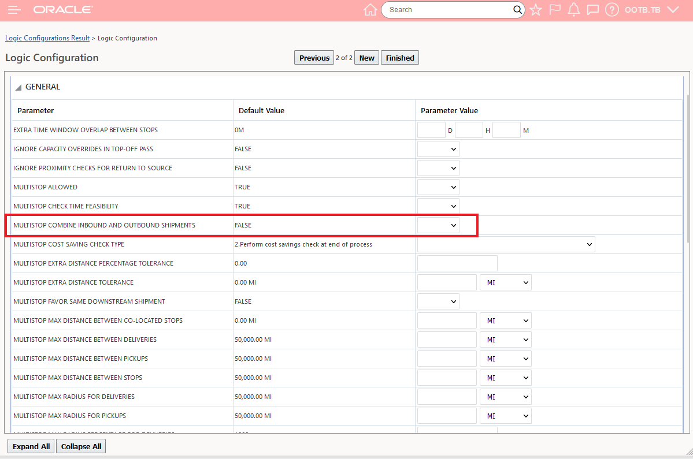Click the Finished button

pyautogui.click(x=400, y=58)
